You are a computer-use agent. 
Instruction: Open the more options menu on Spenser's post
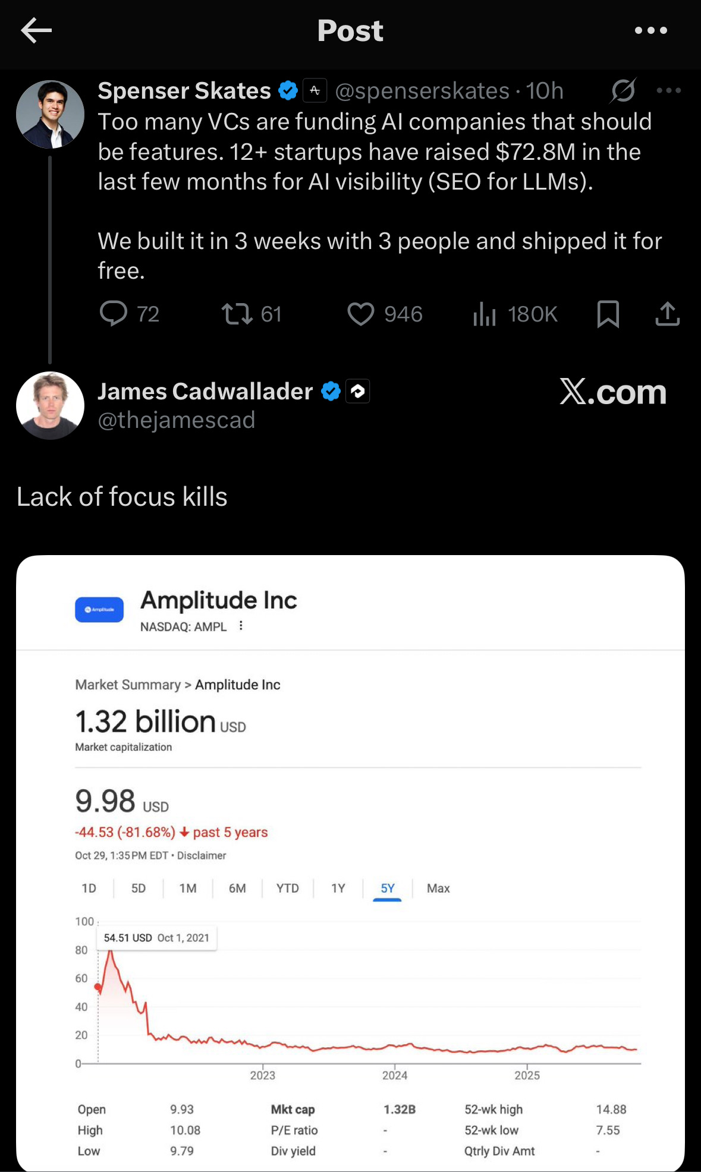(668, 91)
